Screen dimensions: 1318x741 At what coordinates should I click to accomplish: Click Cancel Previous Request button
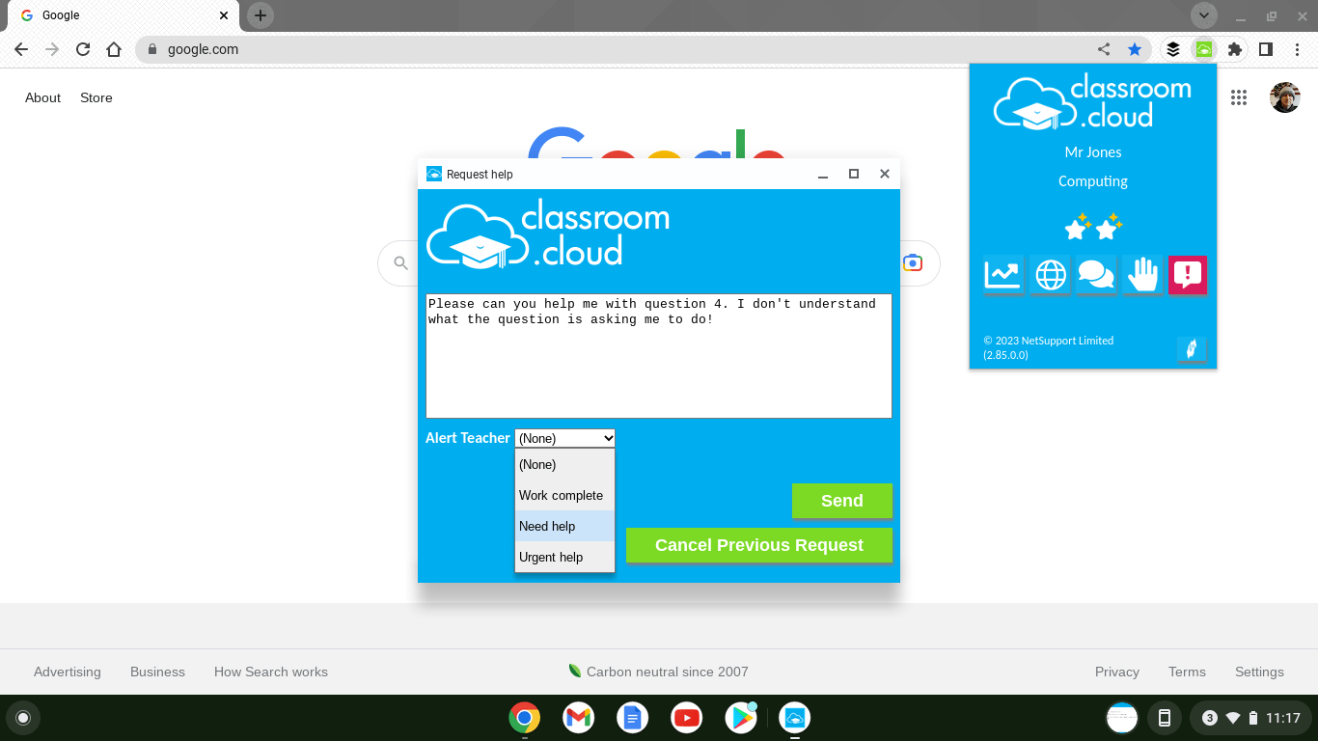(759, 545)
